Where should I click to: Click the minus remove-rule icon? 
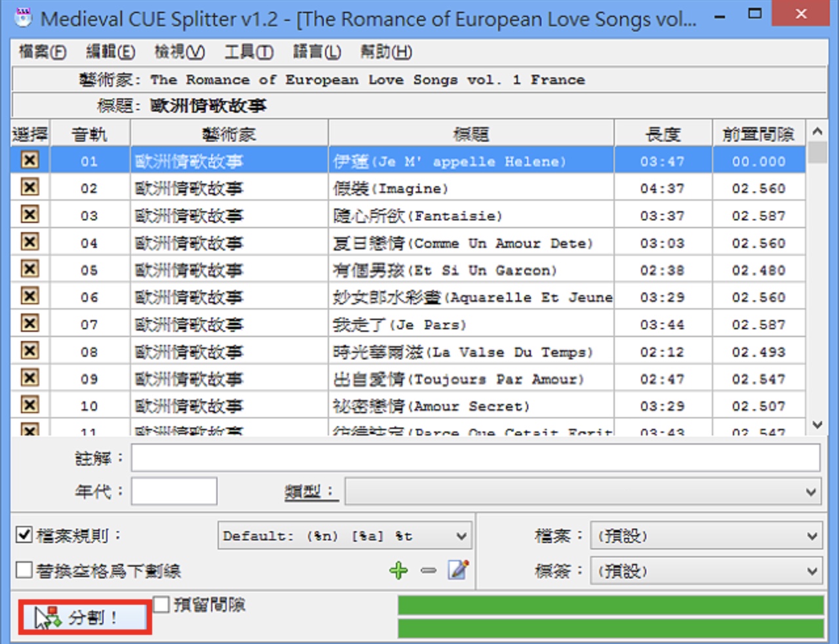(x=429, y=571)
